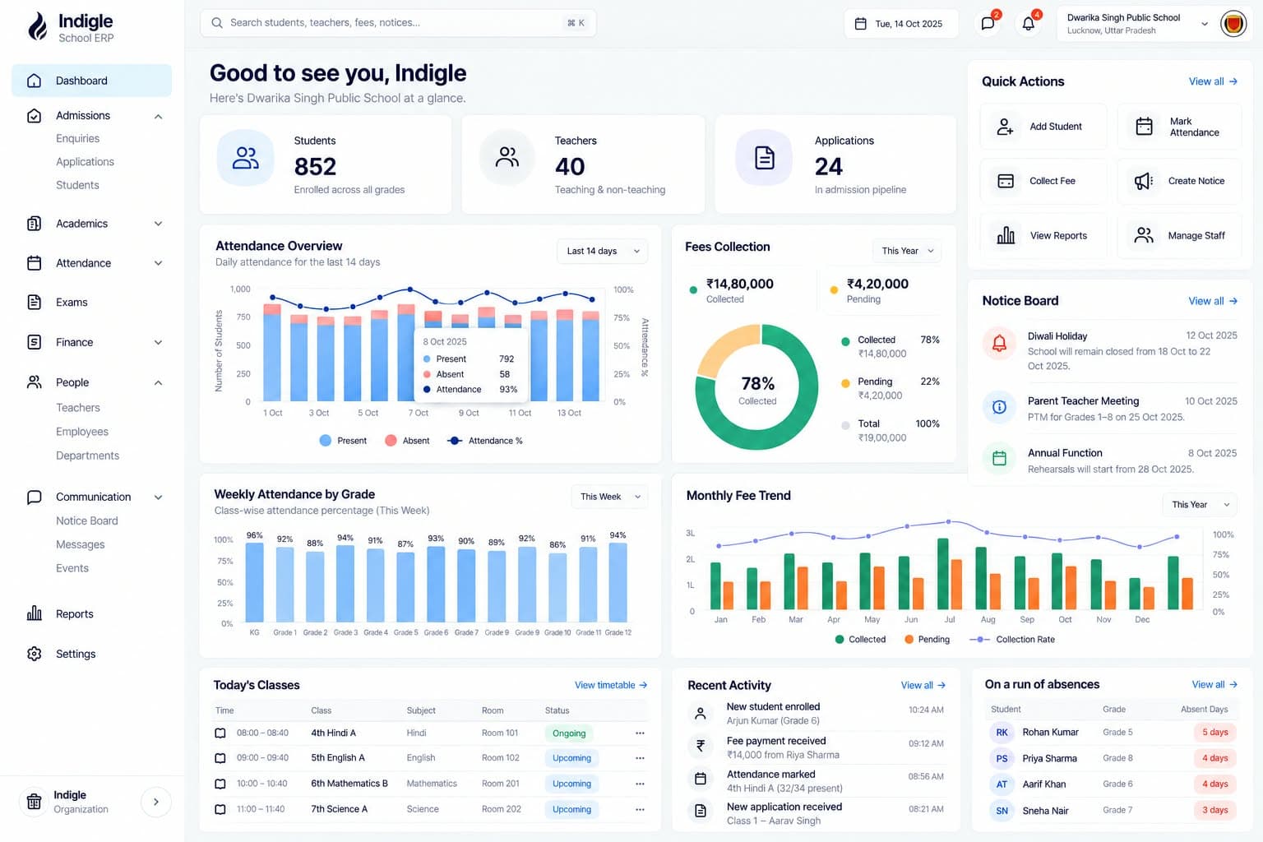The image size is (1263, 842).
Task: Click the Students card people icon
Action: click(x=245, y=158)
